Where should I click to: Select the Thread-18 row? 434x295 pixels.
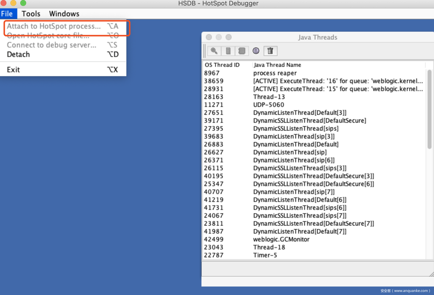314,247
